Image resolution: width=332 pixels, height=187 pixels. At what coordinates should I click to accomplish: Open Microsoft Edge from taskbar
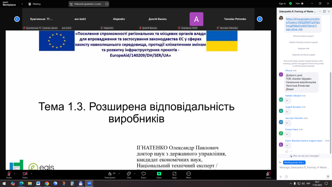21,184
